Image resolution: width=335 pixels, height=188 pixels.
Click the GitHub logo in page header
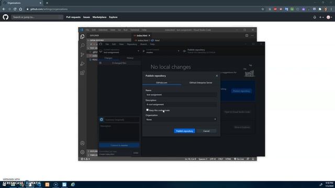click(x=6, y=17)
